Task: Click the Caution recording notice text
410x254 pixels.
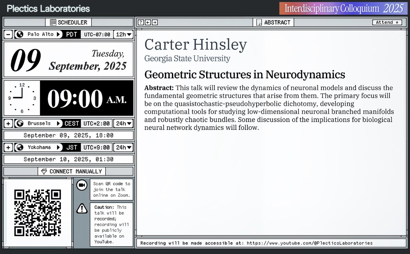Action: pos(112,225)
